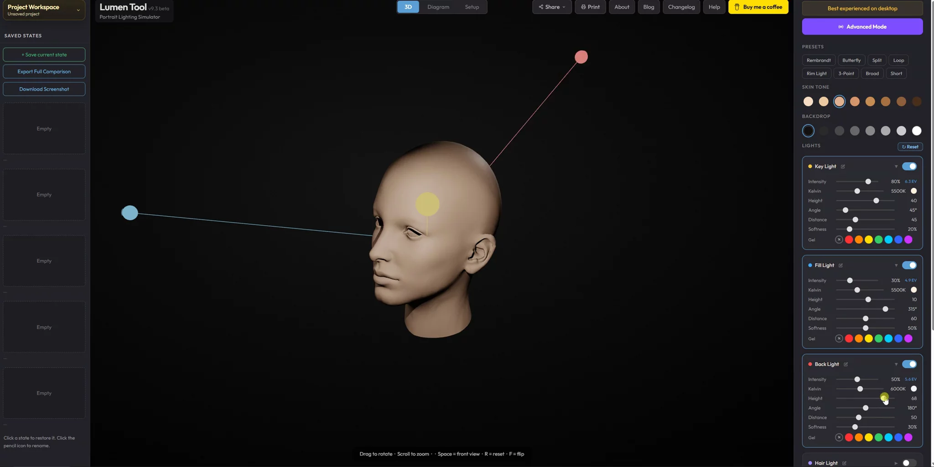This screenshot has height=467, width=934.
Task: Apply red gel to Key Light
Action: (x=849, y=240)
